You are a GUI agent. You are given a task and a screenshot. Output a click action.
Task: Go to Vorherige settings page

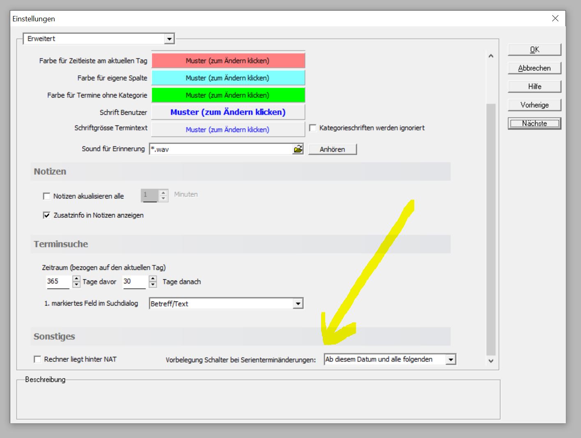(x=534, y=105)
